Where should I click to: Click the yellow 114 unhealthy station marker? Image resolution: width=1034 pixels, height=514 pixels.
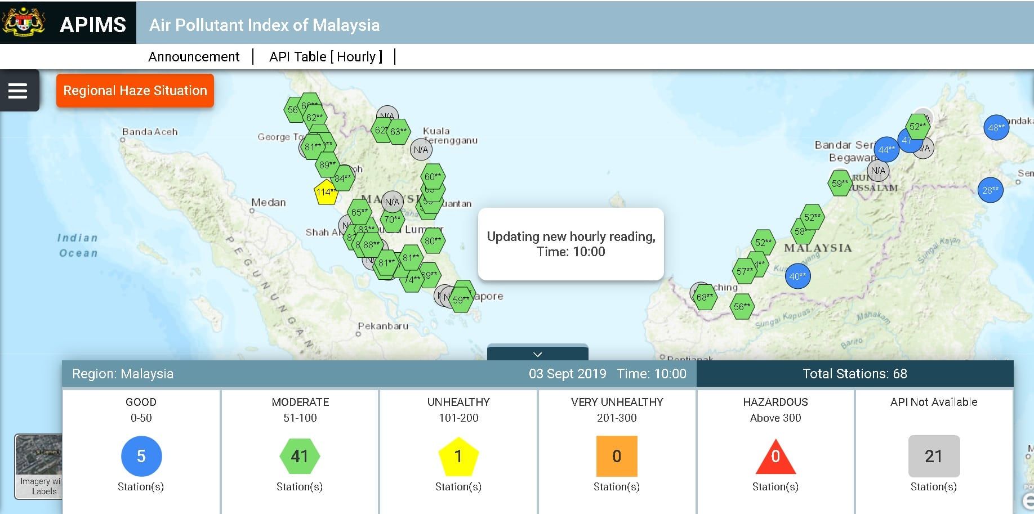click(x=325, y=192)
